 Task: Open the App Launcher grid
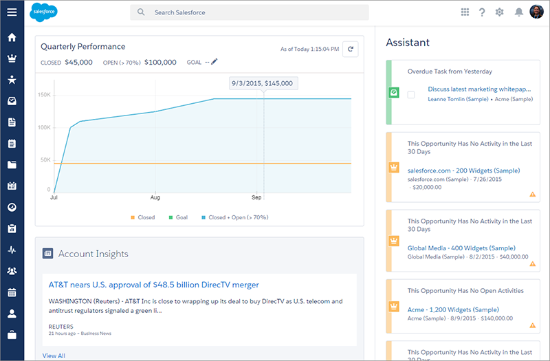[465, 12]
